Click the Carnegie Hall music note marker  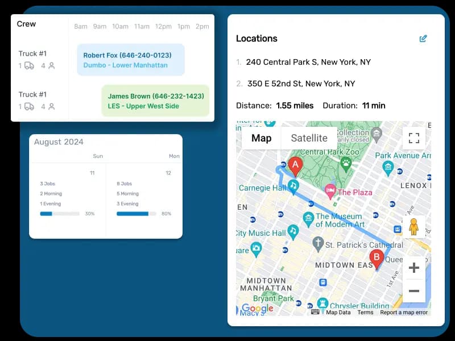click(293, 186)
